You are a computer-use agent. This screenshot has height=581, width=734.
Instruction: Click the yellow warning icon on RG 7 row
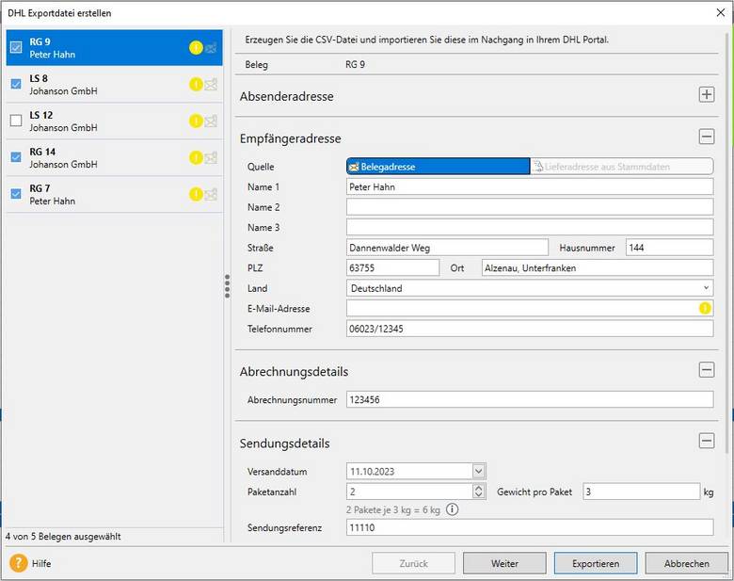tap(196, 194)
